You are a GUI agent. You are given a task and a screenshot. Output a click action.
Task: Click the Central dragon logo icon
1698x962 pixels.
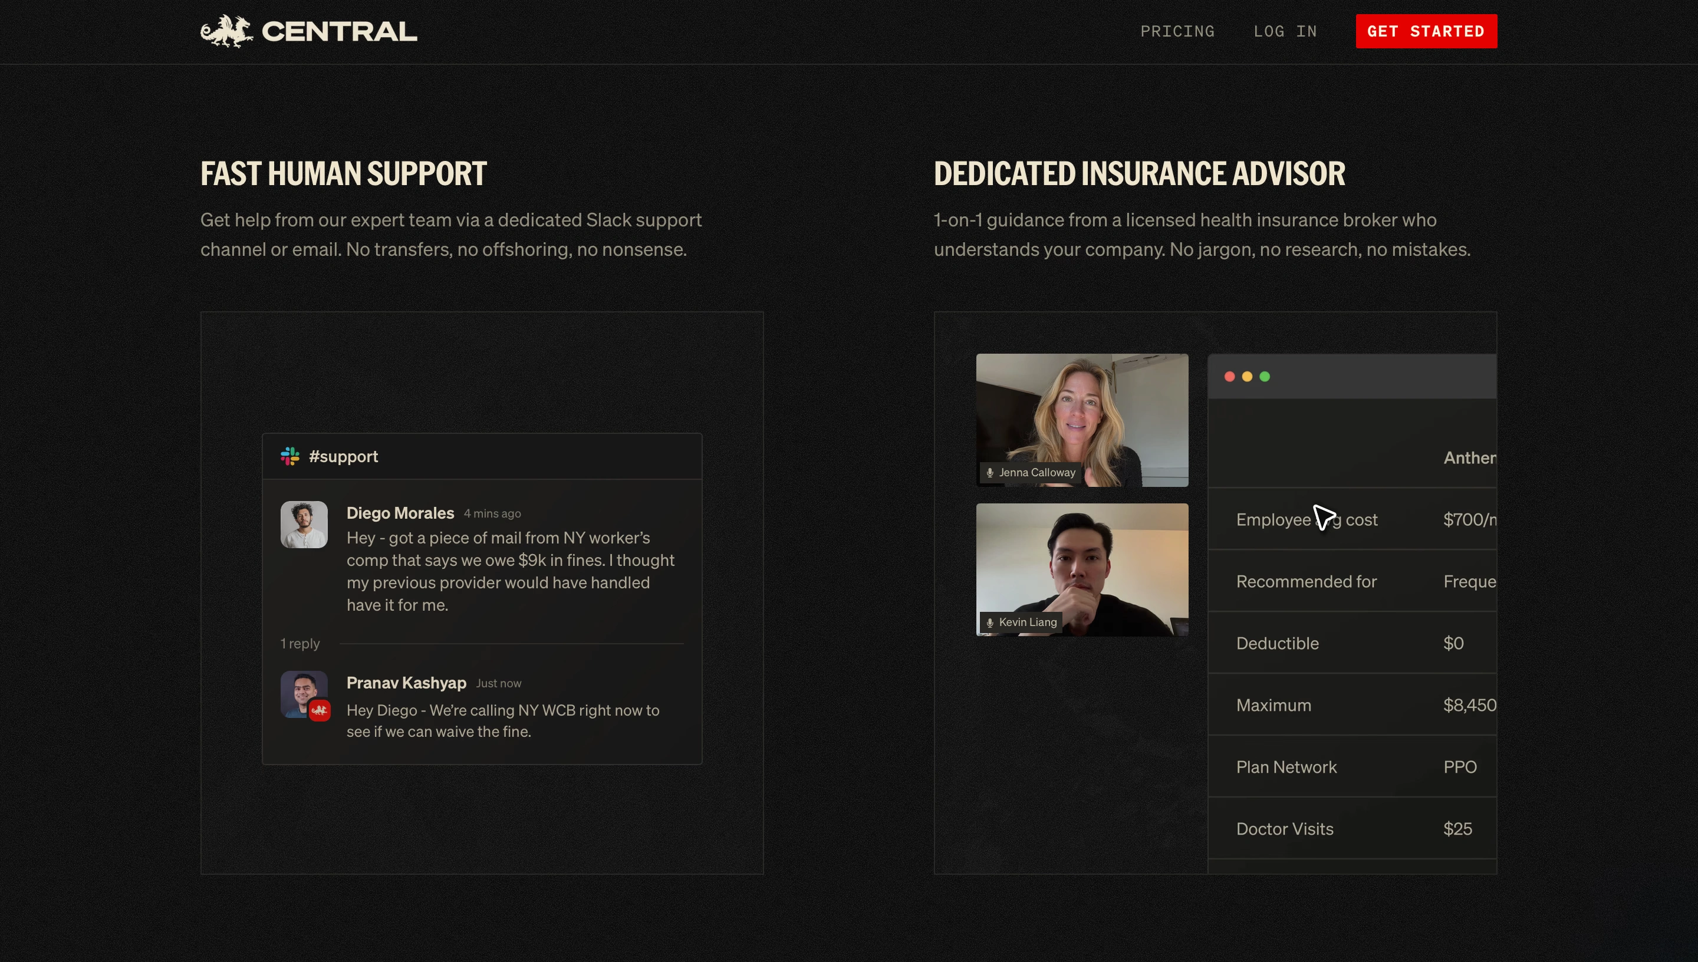[x=226, y=31]
